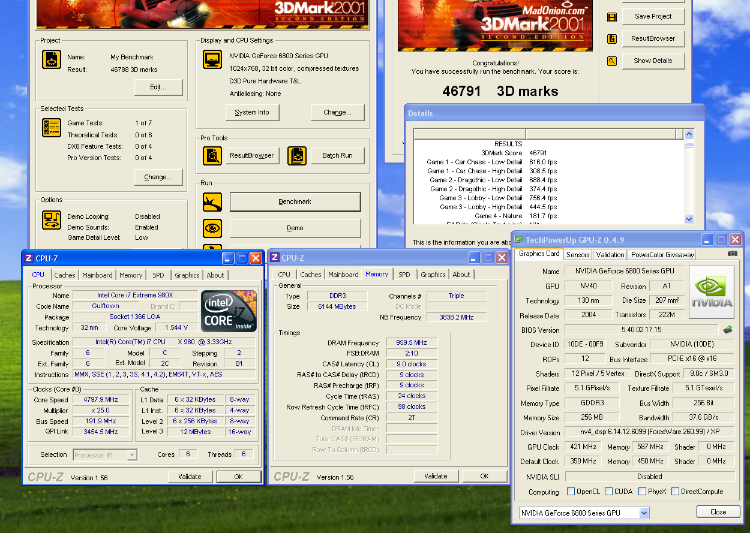Image resolution: width=750 pixels, height=533 pixels.
Task: Click the Details list scroll down arrow
Action: pyautogui.click(x=689, y=219)
